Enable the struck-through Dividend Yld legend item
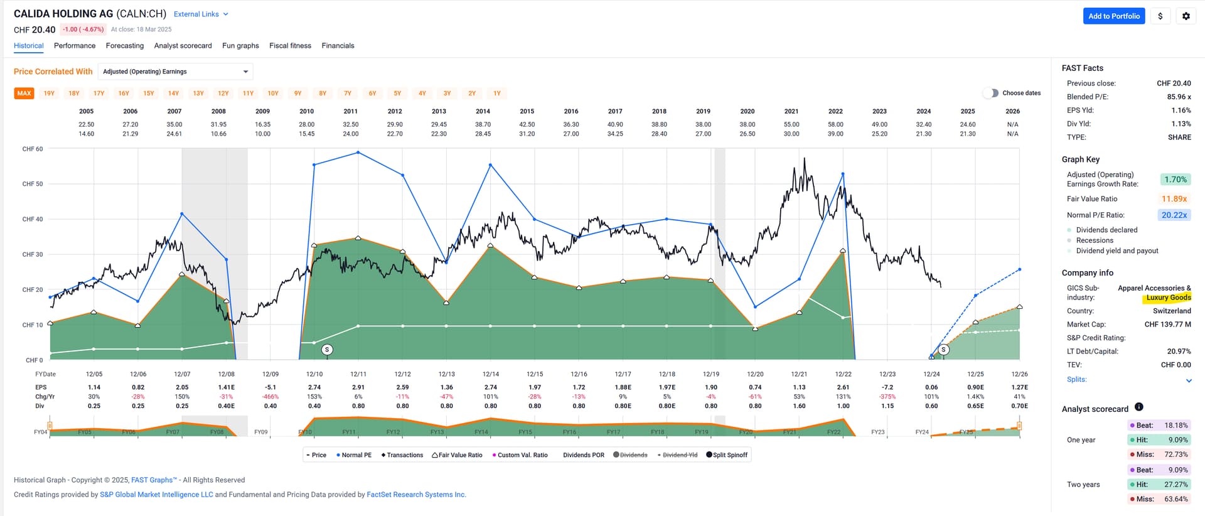 click(x=677, y=455)
